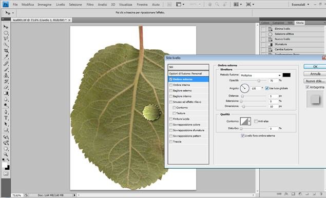Screen dimensions: 326x198
Task: Select the Dodge tool
Action: click(x=6, y=105)
